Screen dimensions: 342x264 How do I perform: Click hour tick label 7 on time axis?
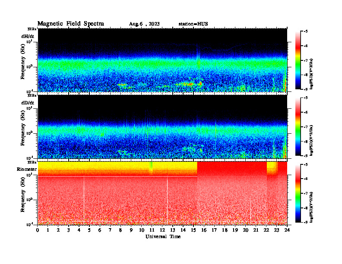[x=110, y=230]
